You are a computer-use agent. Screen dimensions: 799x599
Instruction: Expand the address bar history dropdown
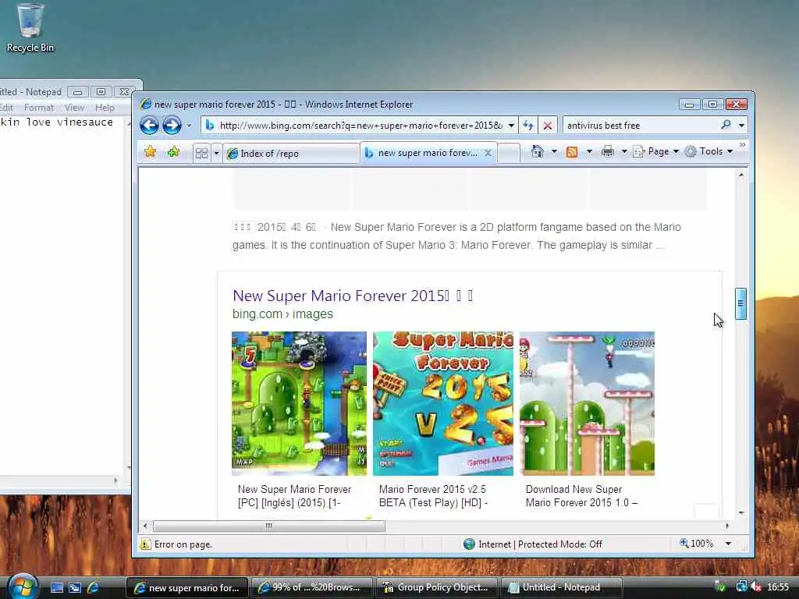pos(511,126)
